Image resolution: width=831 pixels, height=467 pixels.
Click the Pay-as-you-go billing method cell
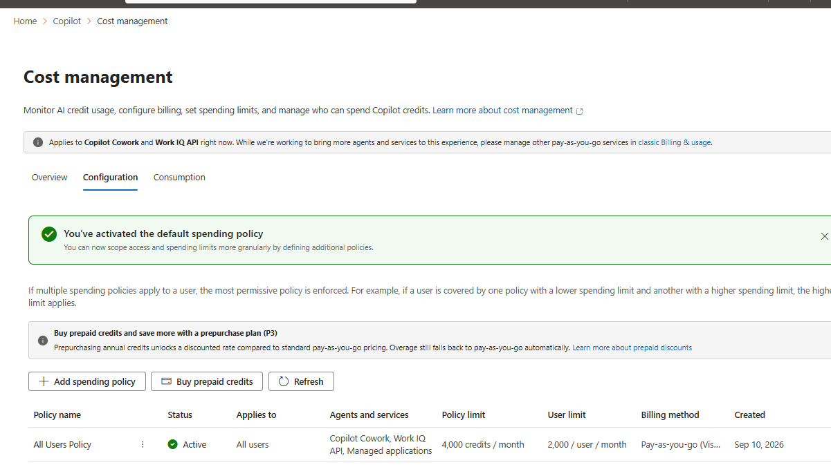click(680, 445)
